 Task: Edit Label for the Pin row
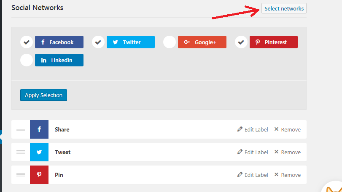253,175
